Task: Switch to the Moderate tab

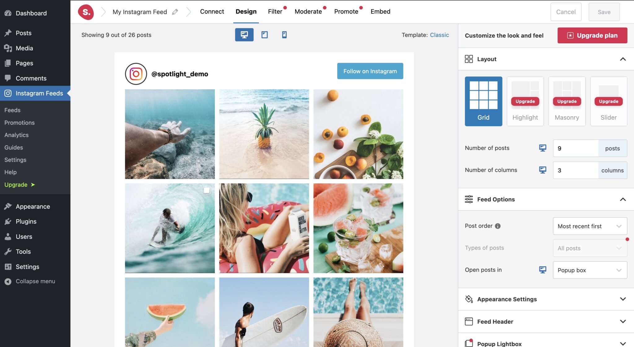Action: point(308,11)
